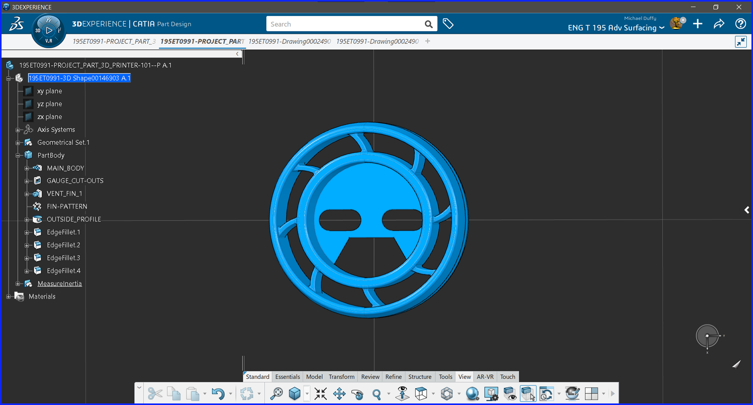
Task: Click the MeasureInertia link in tree
Action: point(60,284)
